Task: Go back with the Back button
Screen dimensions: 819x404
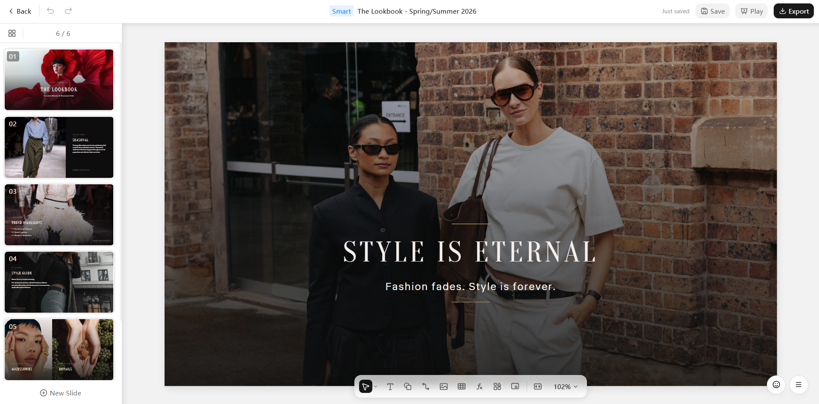Action: click(20, 11)
